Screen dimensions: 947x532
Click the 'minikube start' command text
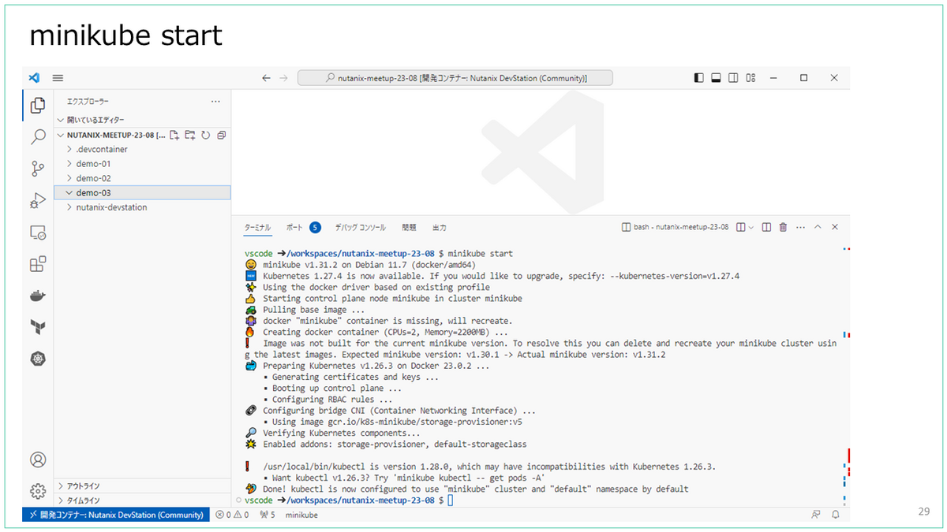click(x=480, y=254)
